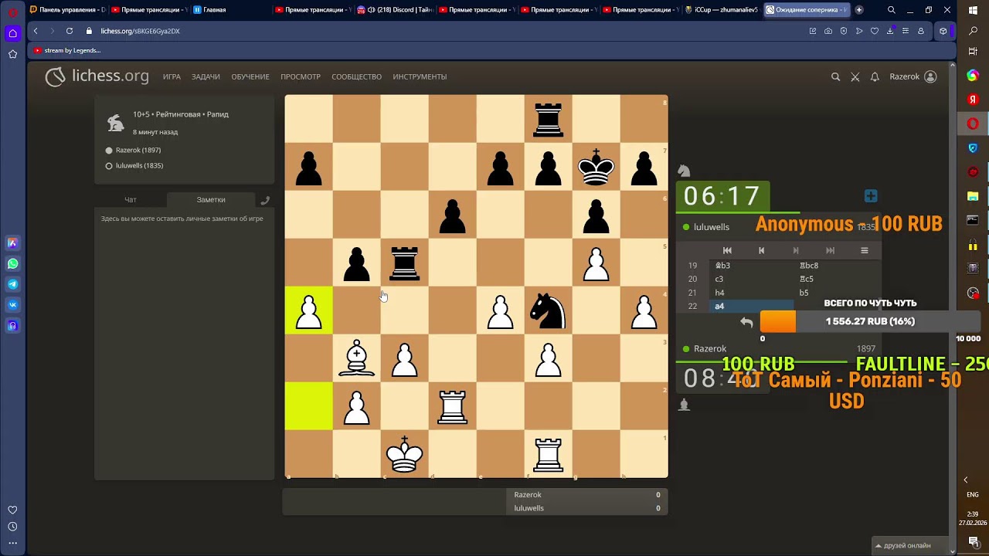Open the browser sidebar home icon

point(12,33)
